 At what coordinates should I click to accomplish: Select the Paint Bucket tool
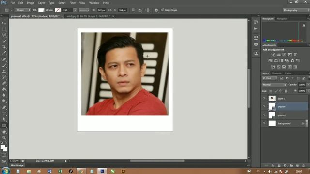pyautogui.click(x=4, y=89)
